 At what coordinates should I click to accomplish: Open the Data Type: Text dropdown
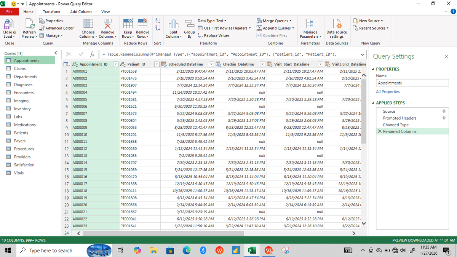(212, 21)
